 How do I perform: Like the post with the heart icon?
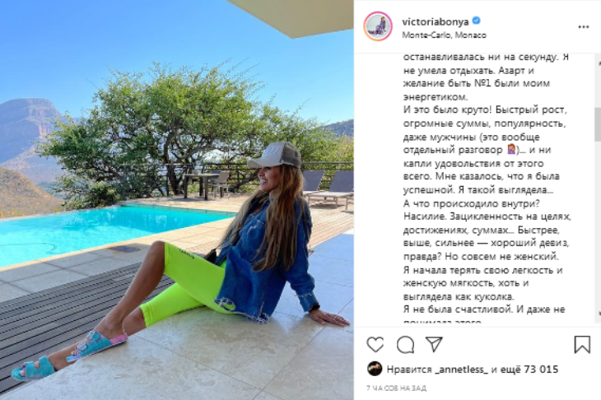[x=375, y=344]
